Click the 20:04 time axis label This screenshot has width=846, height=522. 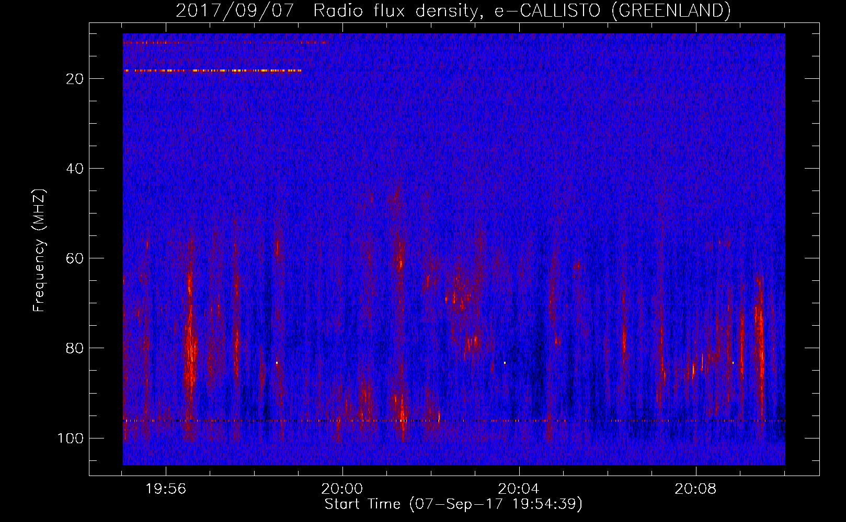[518, 489]
